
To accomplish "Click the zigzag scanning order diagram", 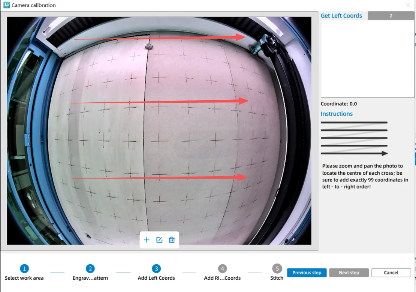I will pyautogui.click(x=354, y=138).
